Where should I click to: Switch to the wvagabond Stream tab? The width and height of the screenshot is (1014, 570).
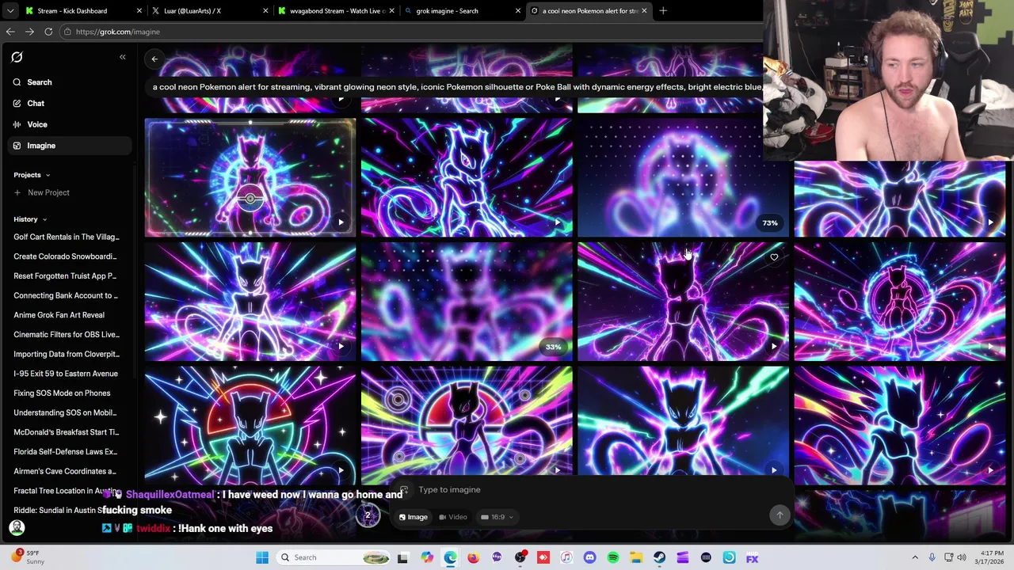pos(336,11)
